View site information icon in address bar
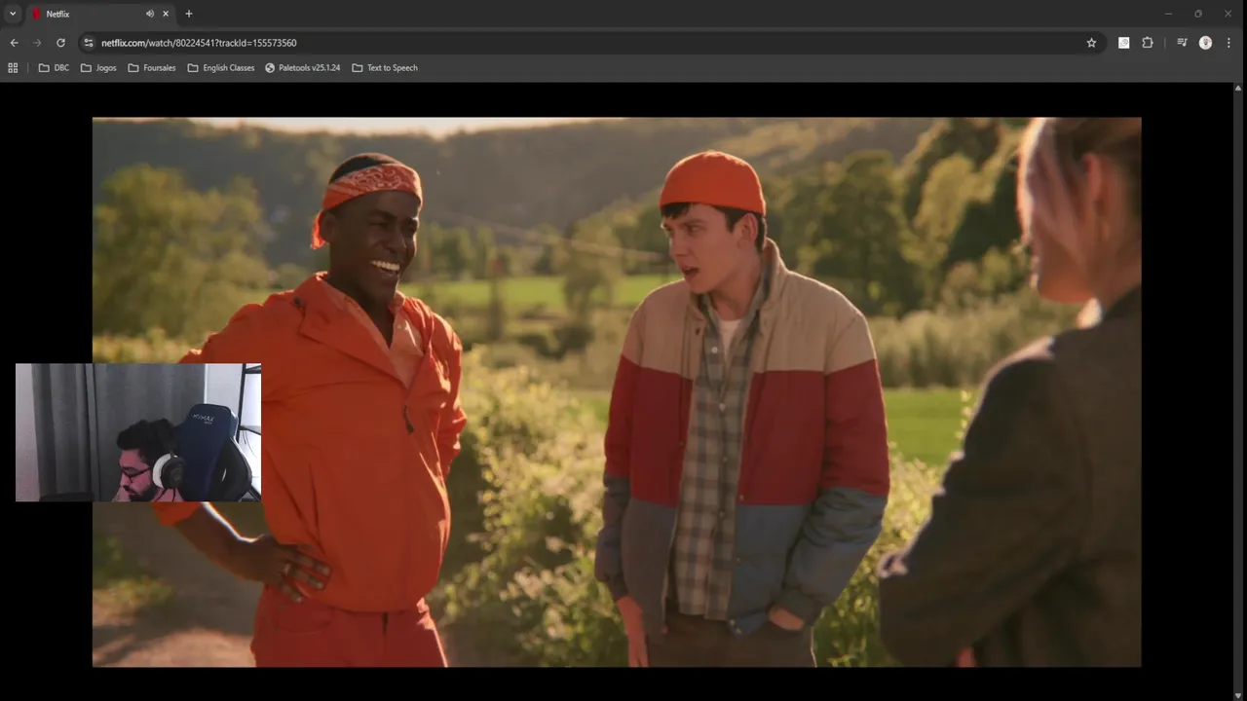The height and width of the screenshot is (701, 1247). (88, 43)
